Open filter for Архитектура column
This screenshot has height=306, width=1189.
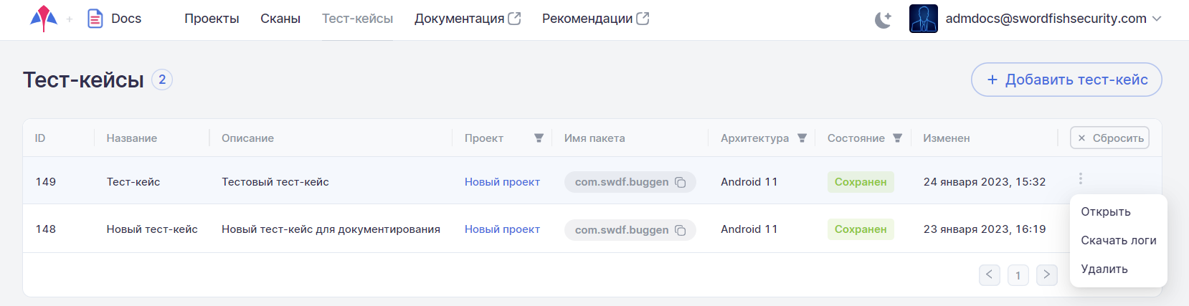coord(802,138)
